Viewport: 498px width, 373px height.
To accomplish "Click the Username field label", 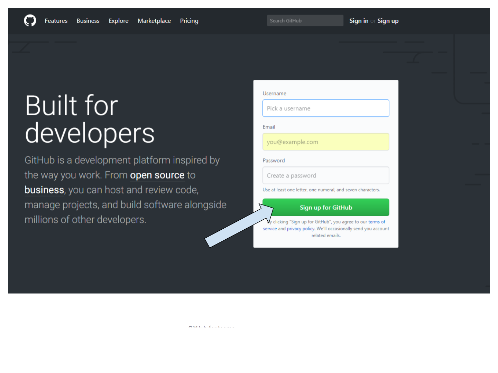I will click(274, 93).
